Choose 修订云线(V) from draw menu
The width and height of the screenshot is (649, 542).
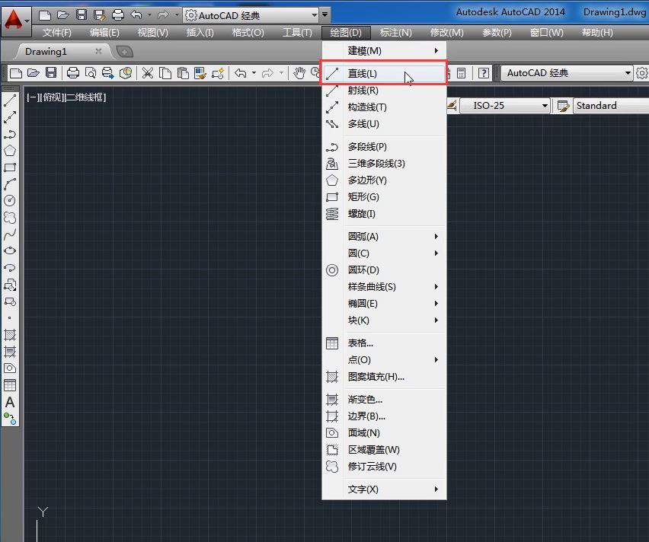[384, 467]
